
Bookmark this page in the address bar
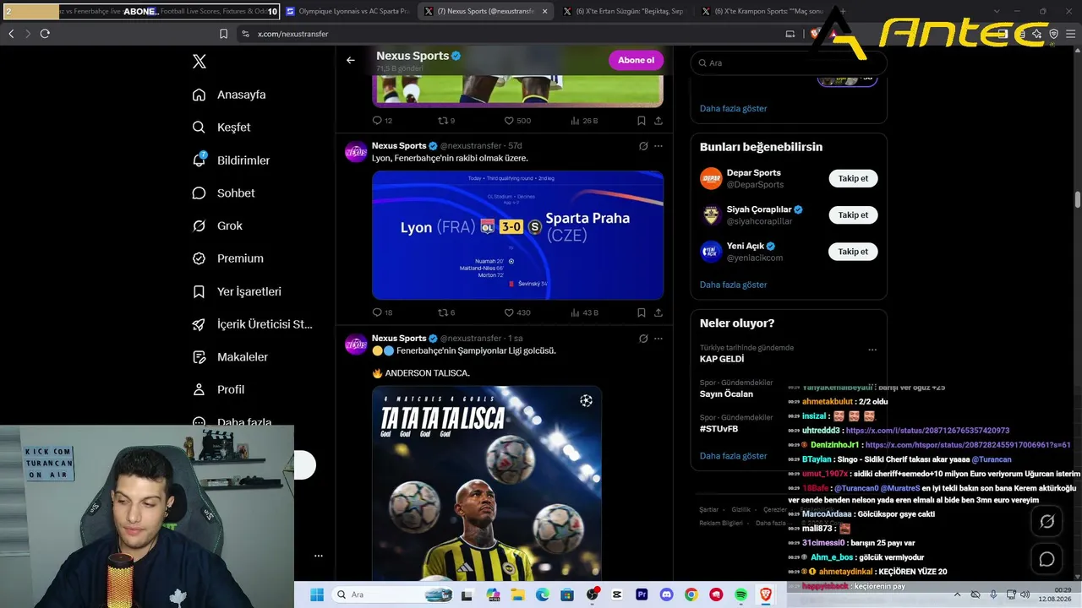tap(223, 34)
